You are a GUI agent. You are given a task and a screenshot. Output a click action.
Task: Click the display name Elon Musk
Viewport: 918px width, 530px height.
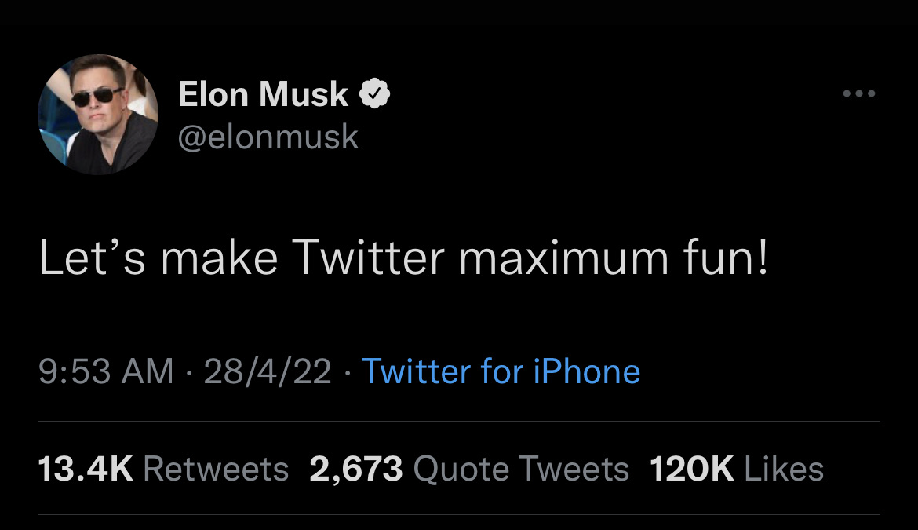click(263, 95)
